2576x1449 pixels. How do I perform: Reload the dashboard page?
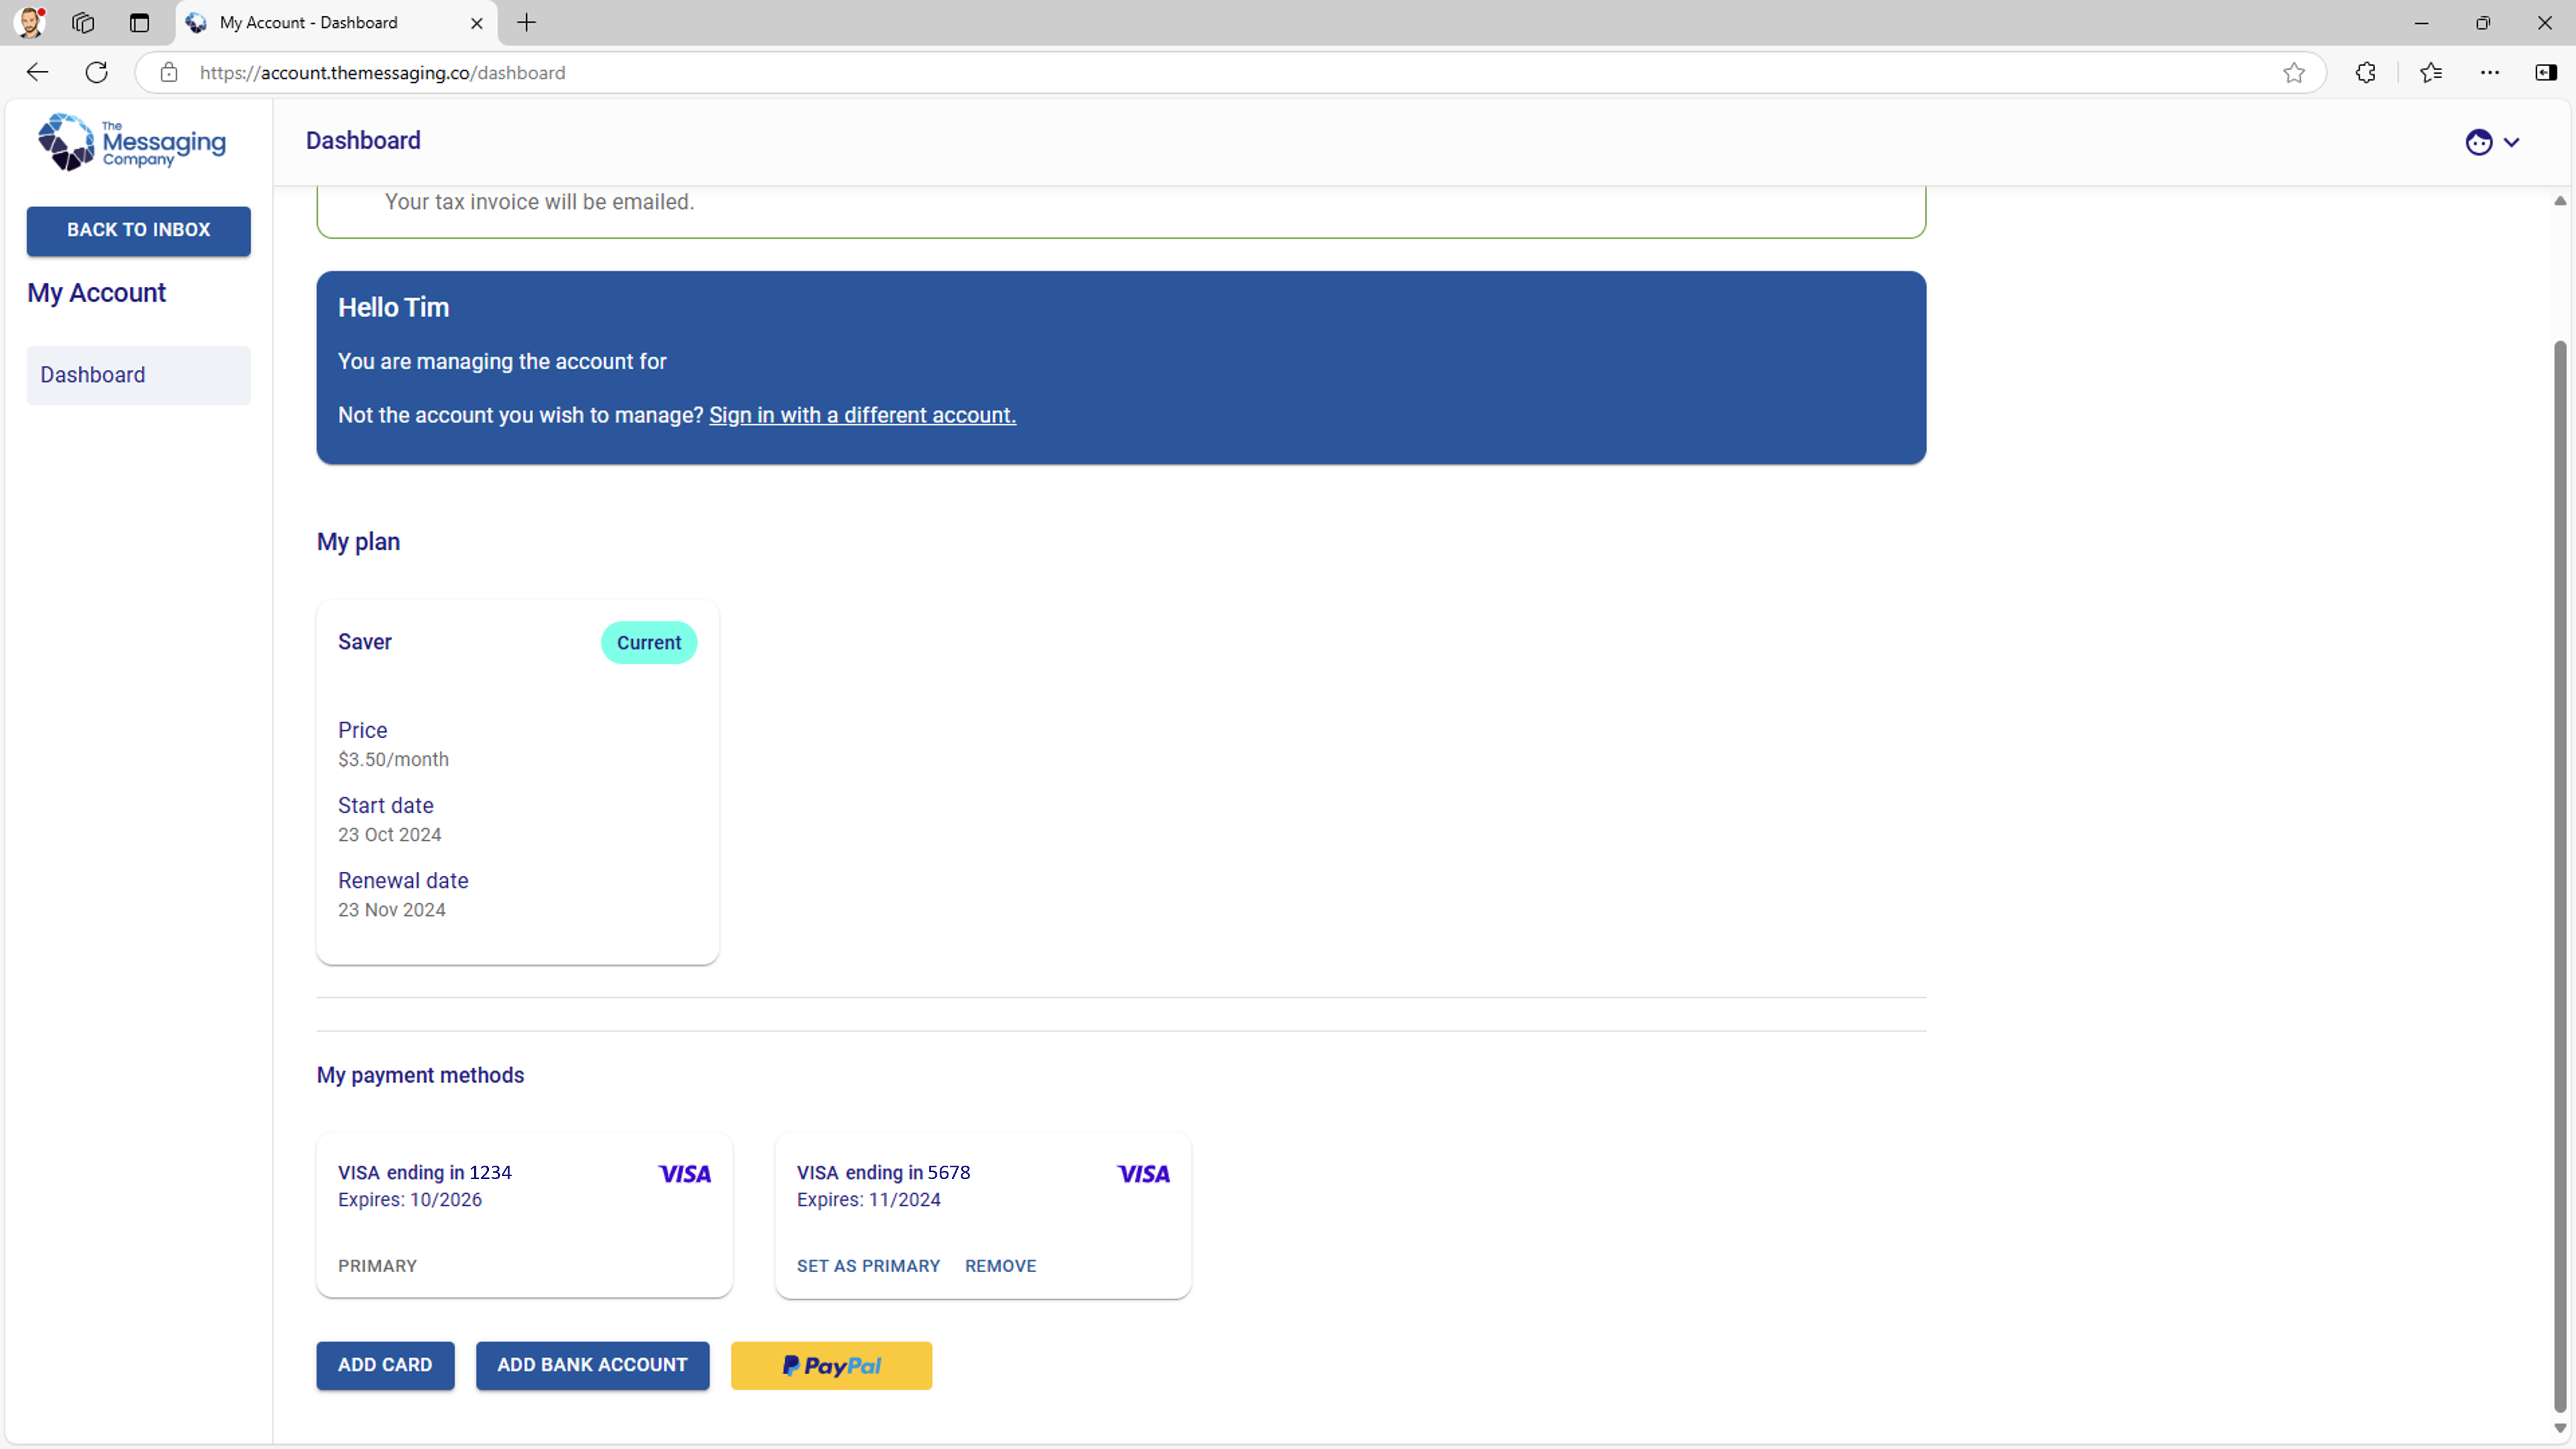96,72
